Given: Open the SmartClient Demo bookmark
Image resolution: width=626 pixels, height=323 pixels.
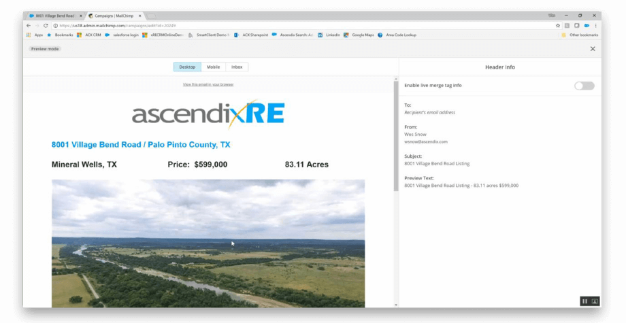Looking at the screenshot, I should click(209, 35).
